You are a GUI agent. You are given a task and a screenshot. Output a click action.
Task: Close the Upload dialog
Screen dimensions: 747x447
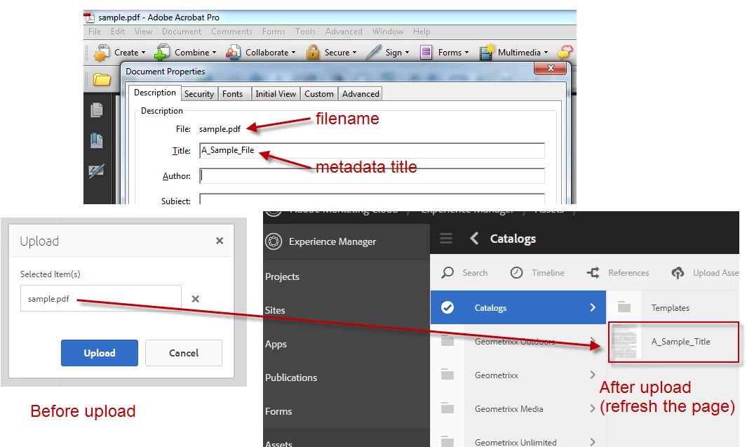(220, 241)
